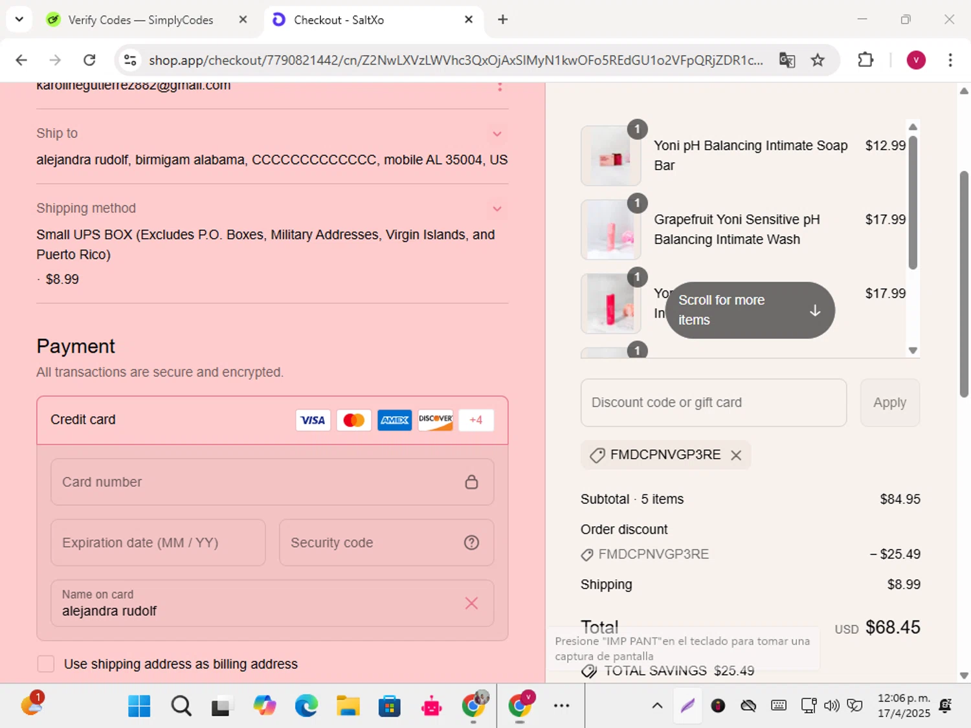Click the order items list scrollbar thumb
This screenshot has width=971, height=728.
pyautogui.click(x=913, y=202)
